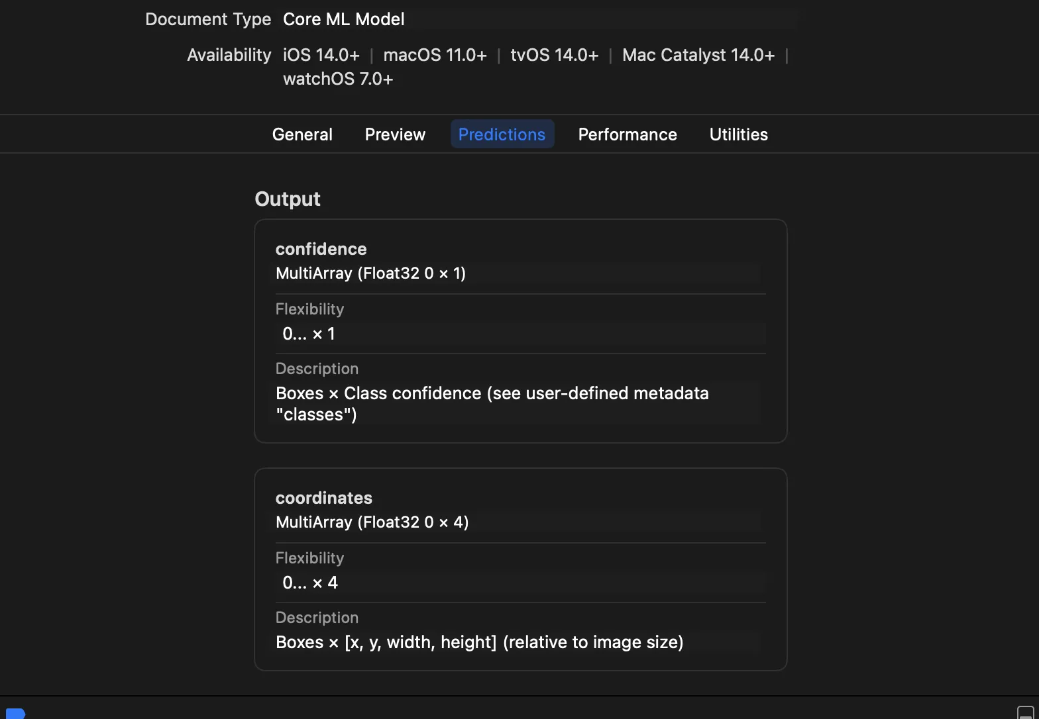Image resolution: width=1039 pixels, height=719 pixels.
Task: Click the confidence output name
Action: (x=321, y=249)
